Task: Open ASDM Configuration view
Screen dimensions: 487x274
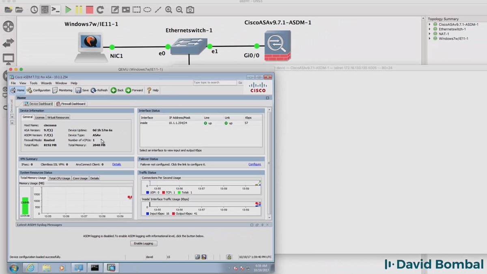Action: [39, 90]
